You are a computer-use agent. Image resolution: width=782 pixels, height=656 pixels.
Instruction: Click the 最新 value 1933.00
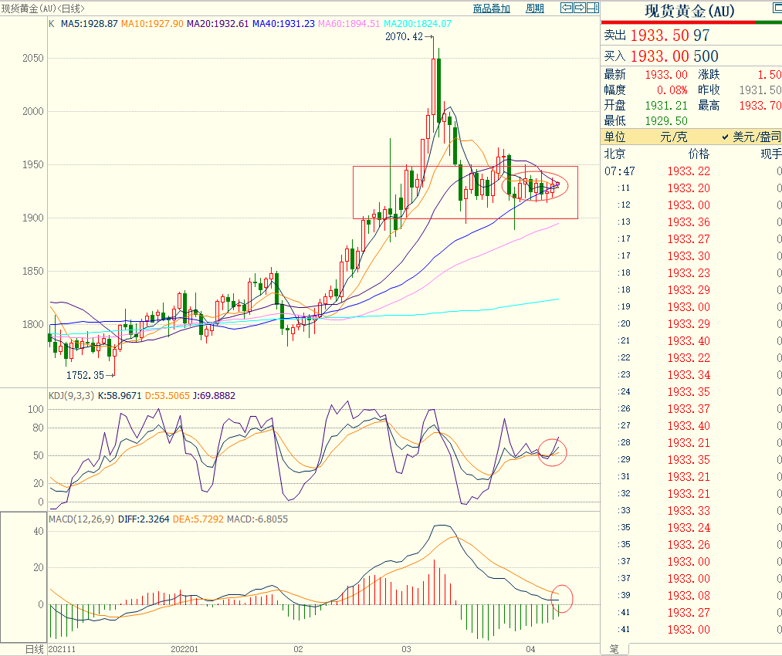point(666,75)
